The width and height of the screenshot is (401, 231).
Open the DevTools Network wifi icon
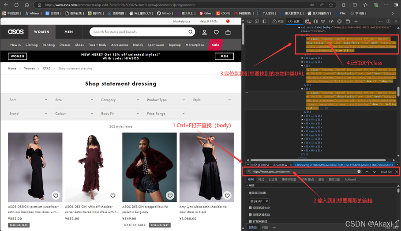coord(323,22)
